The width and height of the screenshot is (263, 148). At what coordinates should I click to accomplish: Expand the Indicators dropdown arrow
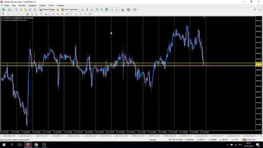click(x=125, y=9)
